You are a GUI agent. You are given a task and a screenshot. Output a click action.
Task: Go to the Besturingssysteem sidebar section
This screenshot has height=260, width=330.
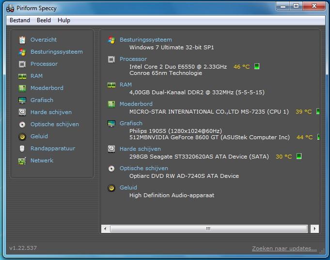57,52
